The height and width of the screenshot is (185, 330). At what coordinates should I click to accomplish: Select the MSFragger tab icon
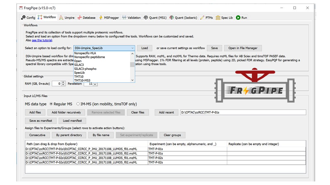[100, 17]
